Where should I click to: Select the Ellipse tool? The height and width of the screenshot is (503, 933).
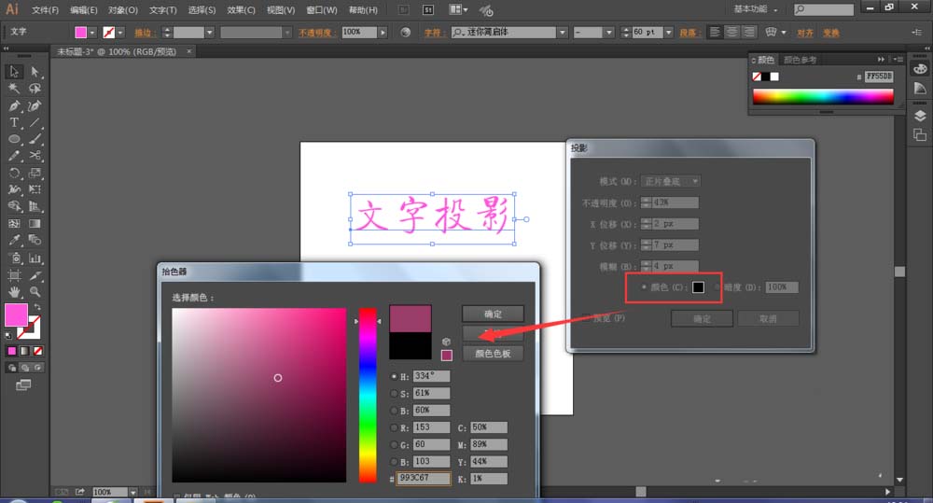pyautogui.click(x=14, y=139)
